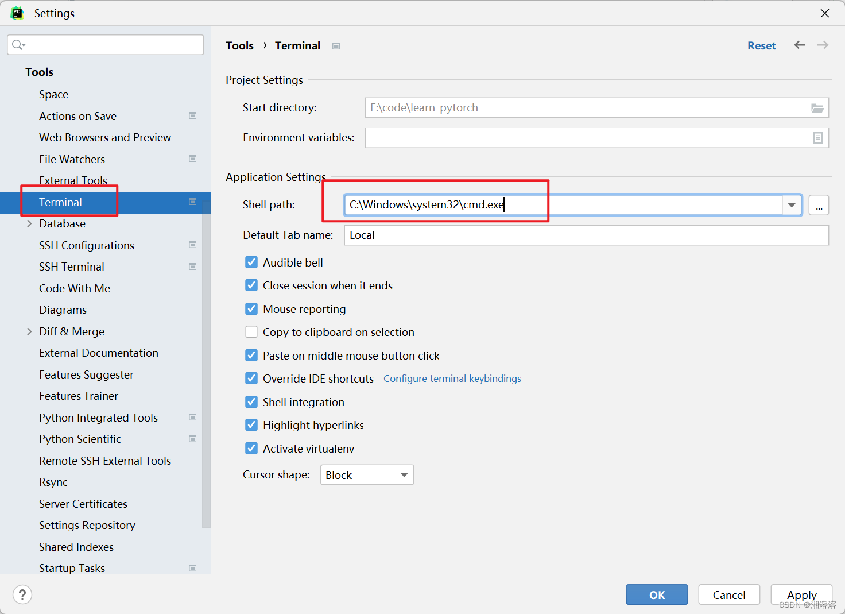Screen dimensions: 845x614
Task: Click the forward arrow navigation icon
Action: pos(823,45)
